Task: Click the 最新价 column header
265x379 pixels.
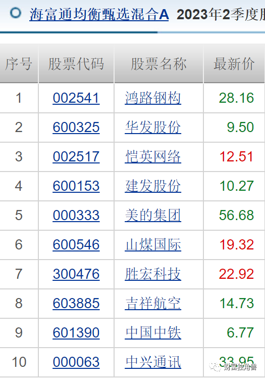Action: click(x=234, y=64)
